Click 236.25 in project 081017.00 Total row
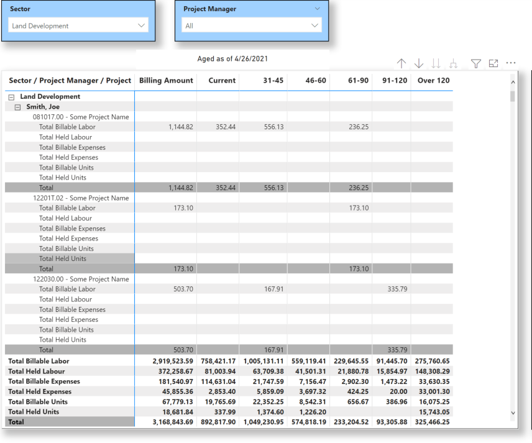Screen dimensions: 532x443 tap(359, 188)
